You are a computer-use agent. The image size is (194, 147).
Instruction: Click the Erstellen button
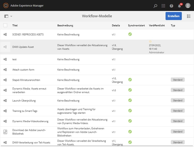[x=174, y=16]
